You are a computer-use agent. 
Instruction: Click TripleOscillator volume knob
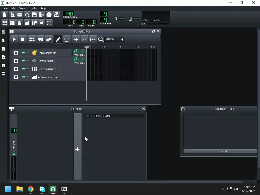[76, 52]
